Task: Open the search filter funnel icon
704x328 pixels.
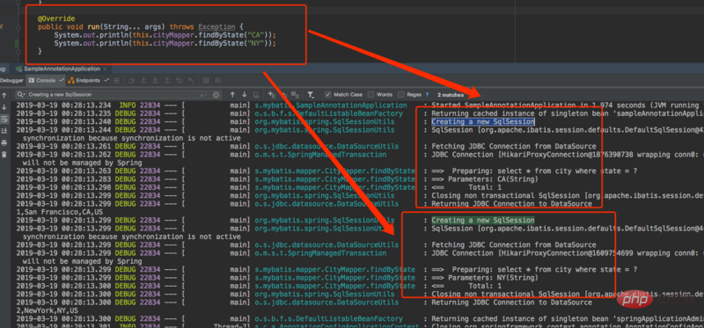Action: pyautogui.click(x=311, y=95)
